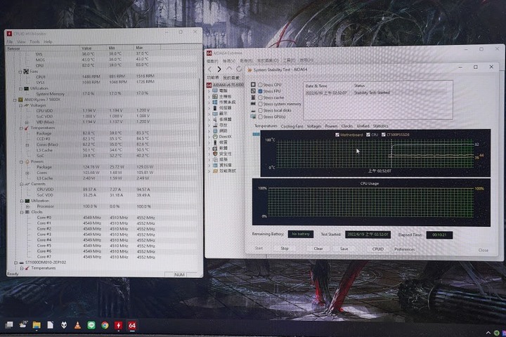Switch to the Statistics tab
The image size is (506, 337).
(x=381, y=126)
